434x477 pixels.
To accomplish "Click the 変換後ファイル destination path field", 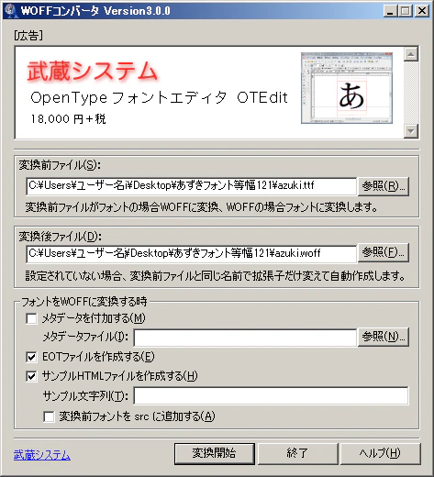I will pyautogui.click(x=192, y=253).
